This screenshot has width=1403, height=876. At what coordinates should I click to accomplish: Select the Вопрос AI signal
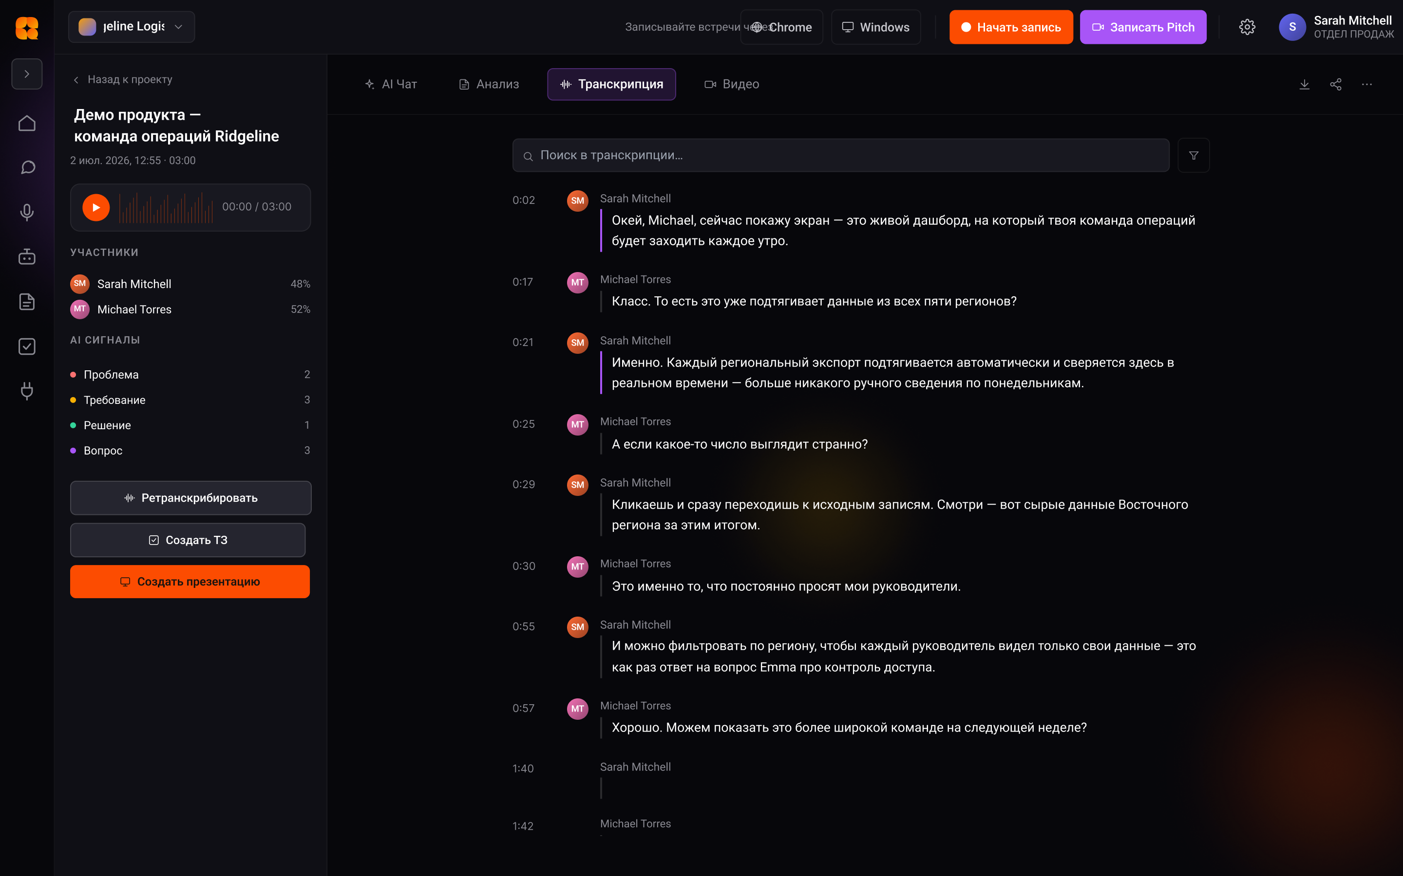(190, 451)
